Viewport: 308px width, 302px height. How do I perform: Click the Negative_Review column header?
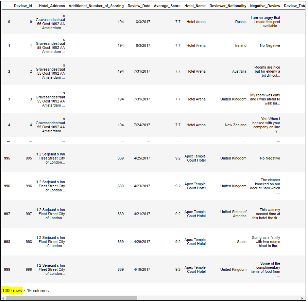pos(265,6)
